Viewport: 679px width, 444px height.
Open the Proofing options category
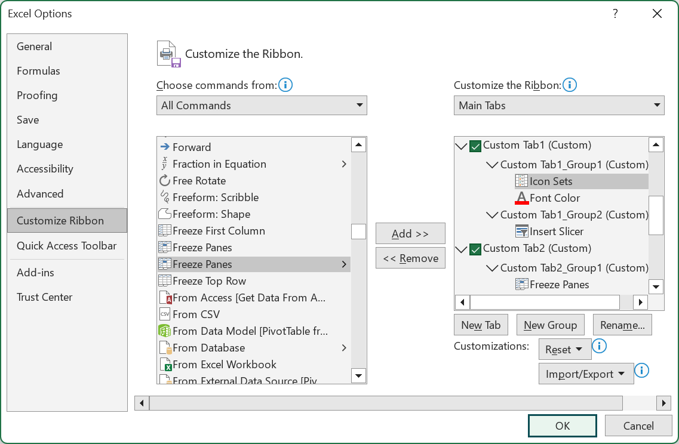[x=67, y=95]
